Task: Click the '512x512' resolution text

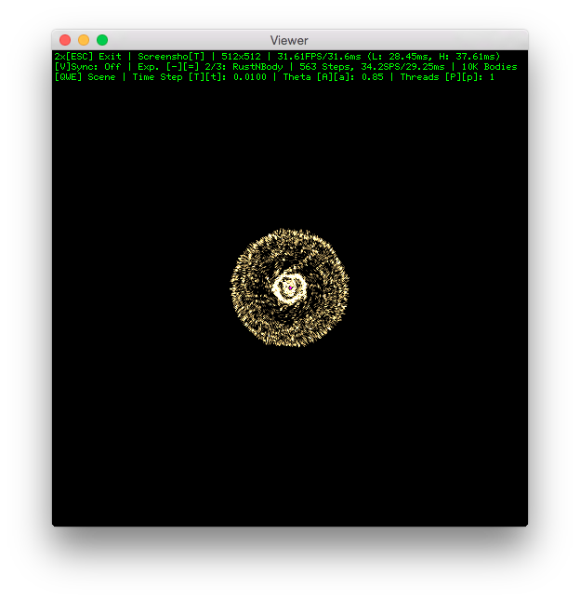Action: tap(241, 57)
